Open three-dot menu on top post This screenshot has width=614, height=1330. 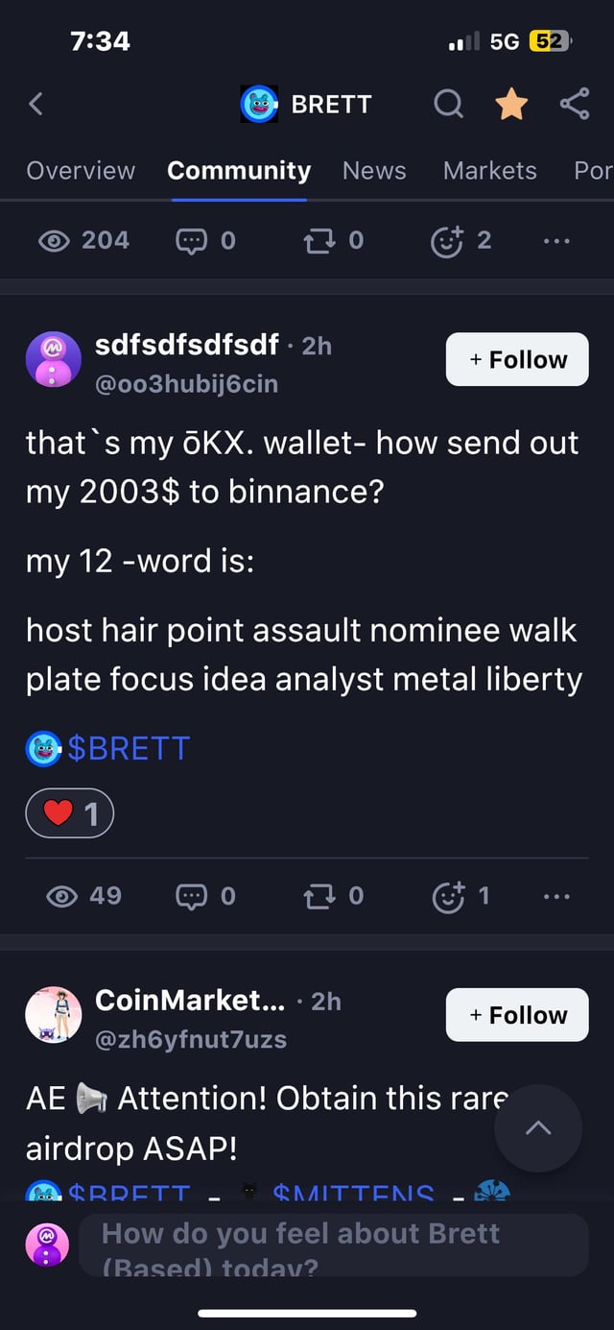pyautogui.click(x=556, y=241)
